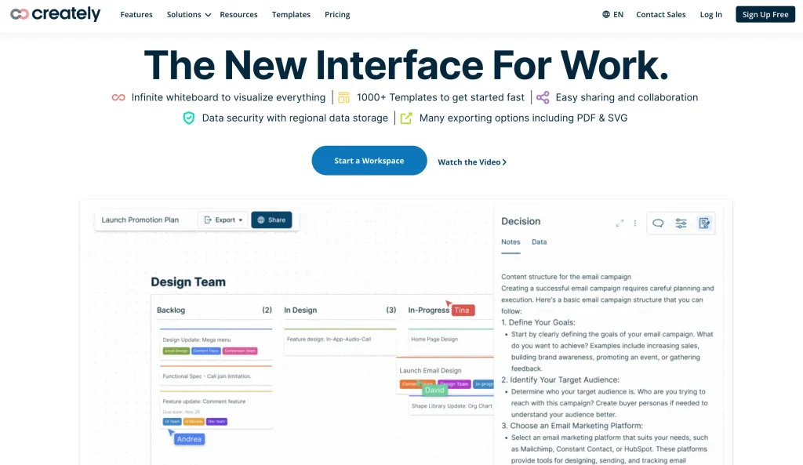Go to the Templates page
The height and width of the screenshot is (465, 803).
point(291,14)
